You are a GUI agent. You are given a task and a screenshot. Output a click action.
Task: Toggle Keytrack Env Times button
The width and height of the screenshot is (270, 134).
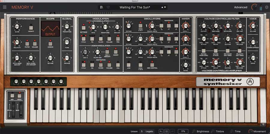pyautogui.click(x=228, y=51)
